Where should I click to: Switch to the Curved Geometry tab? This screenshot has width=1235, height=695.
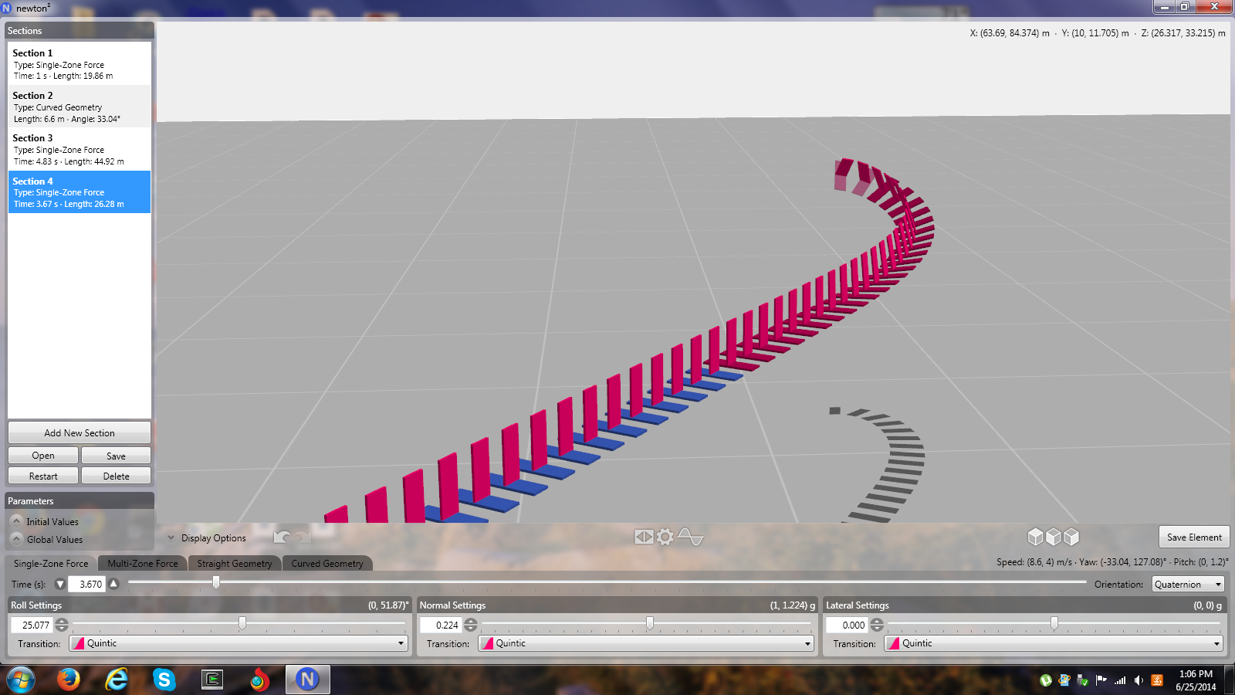tap(327, 564)
